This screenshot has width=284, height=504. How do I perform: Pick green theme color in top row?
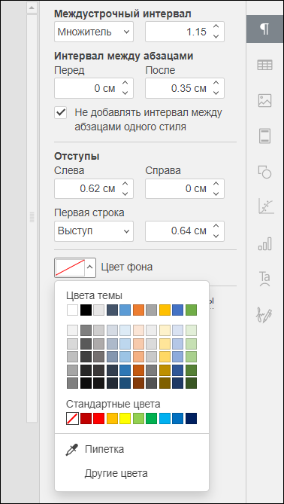point(191,310)
